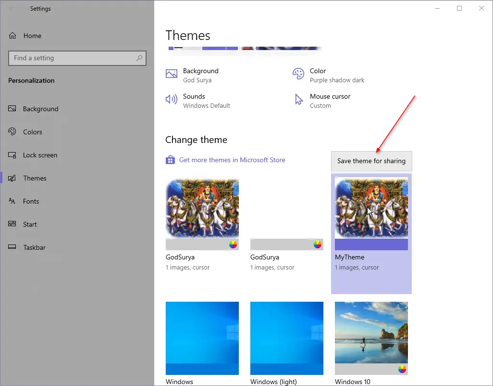The width and height of the screenshot is (493, 386).
Task: Click the purple accent bar under MyTheme
Action: 371,244
